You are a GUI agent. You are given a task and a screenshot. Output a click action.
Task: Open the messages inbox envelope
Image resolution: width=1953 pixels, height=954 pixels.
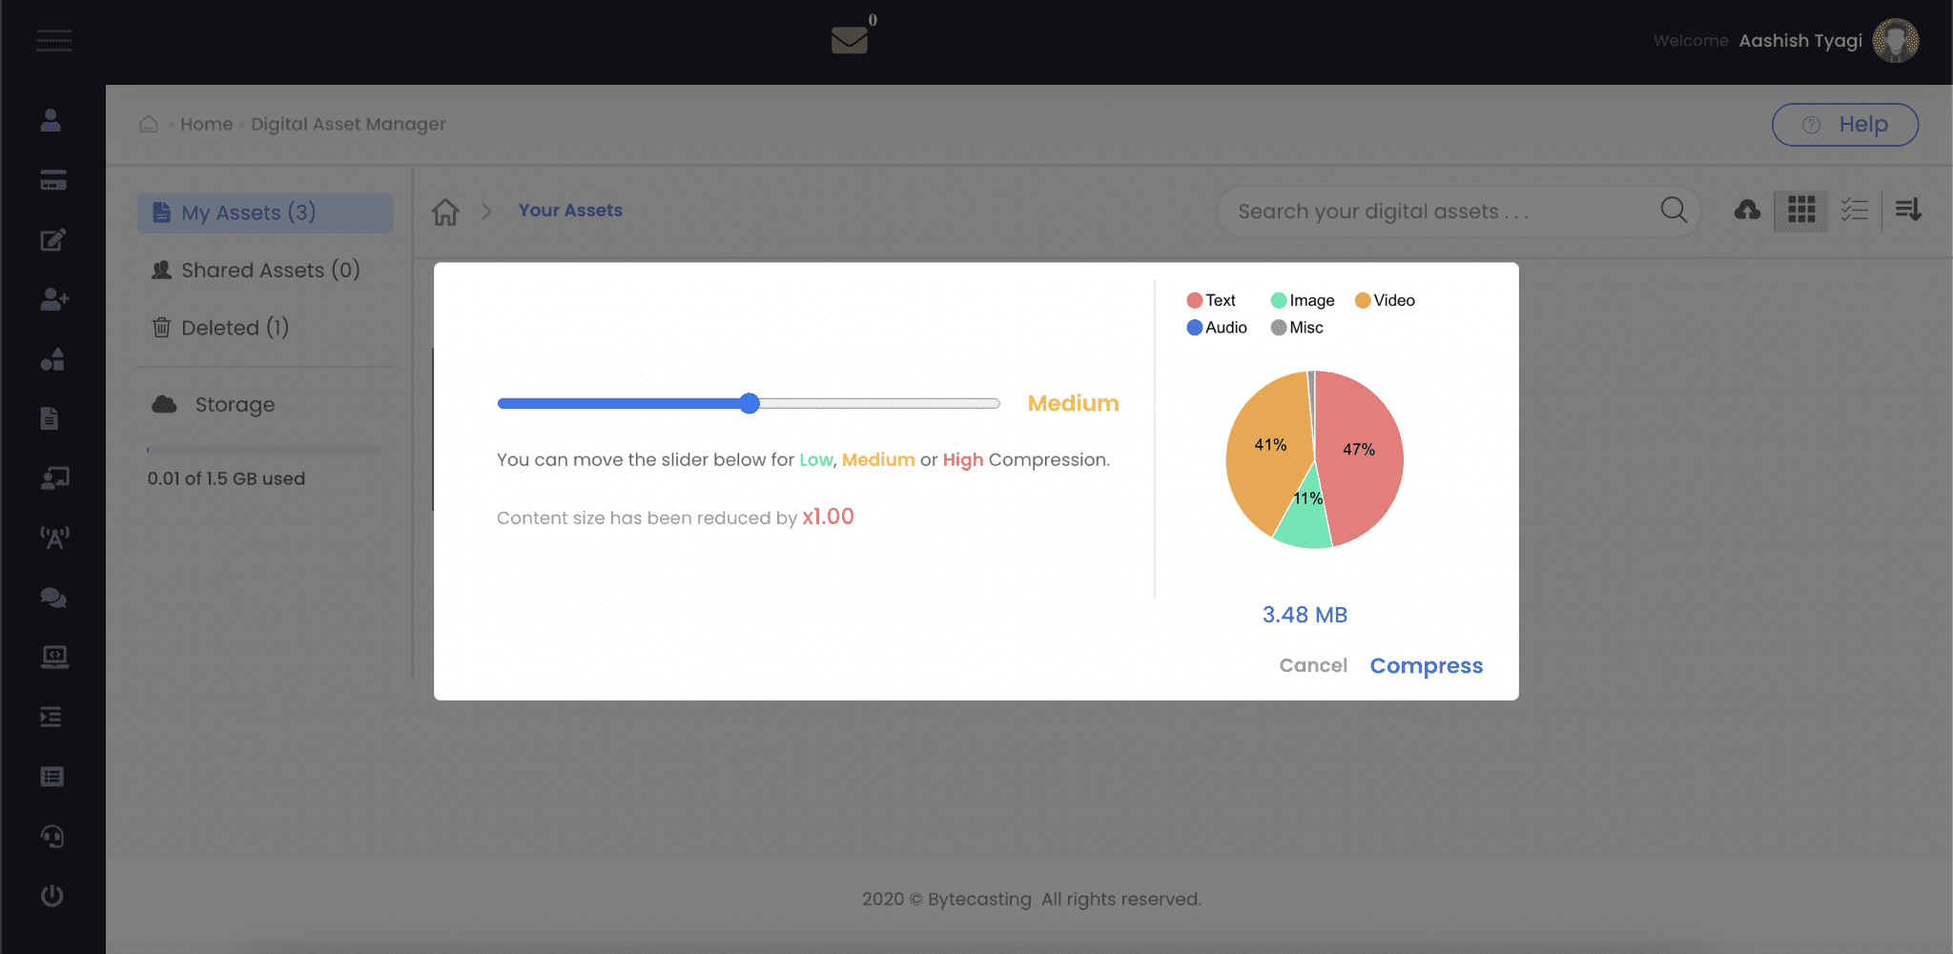(850, 39)
